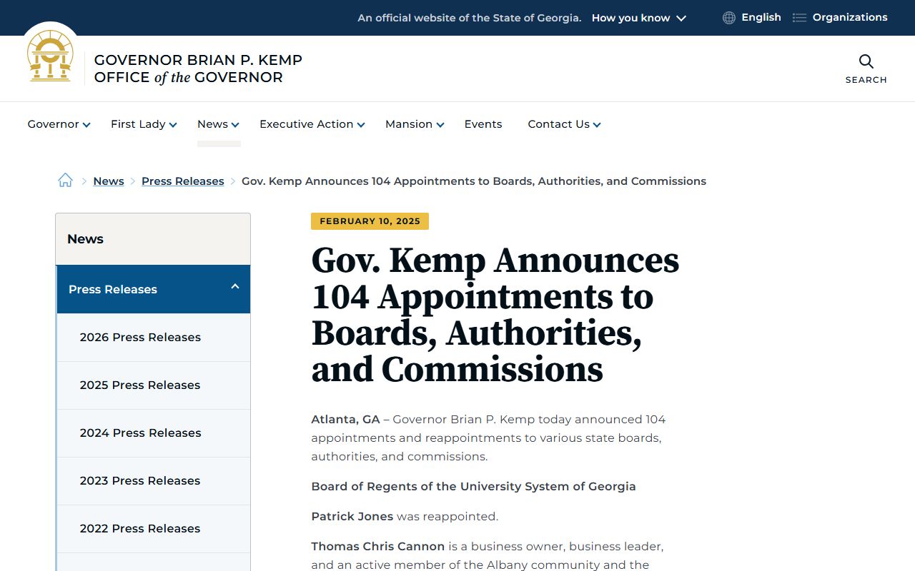The height and width of the screenshot is (571, 915).
Task: Click 'An official website of the State of Georgia' text
Action: click(470, 19)
